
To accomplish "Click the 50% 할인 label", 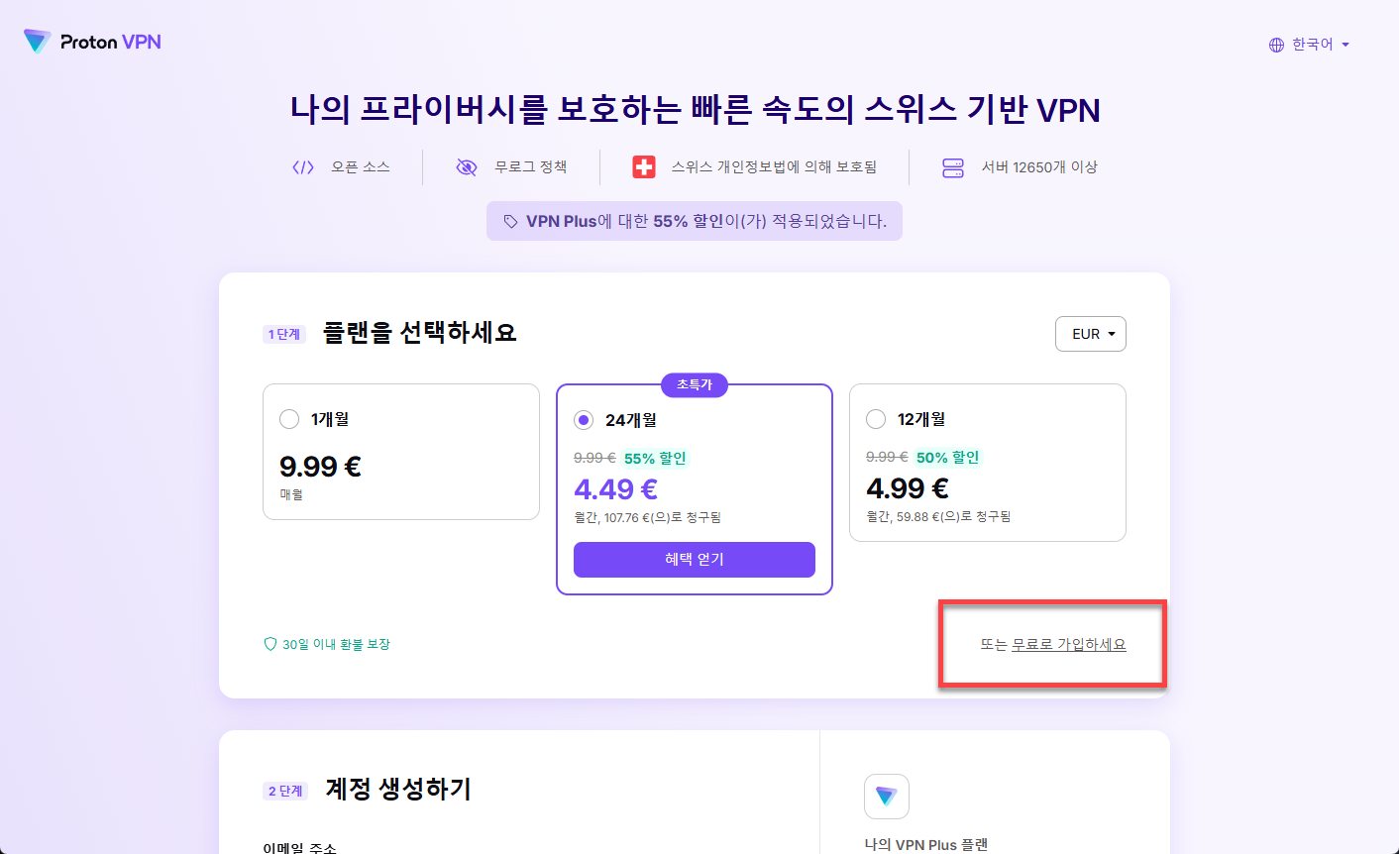I will (x=947, y=458).
